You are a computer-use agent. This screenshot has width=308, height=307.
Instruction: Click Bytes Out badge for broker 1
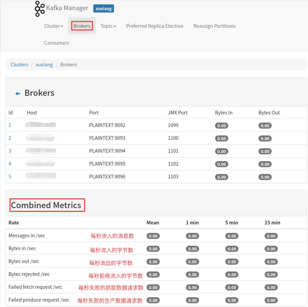[265, 126]
